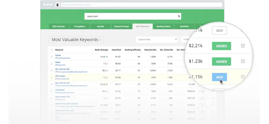Toggle the select-all checkbox in Keyword header

52,50
